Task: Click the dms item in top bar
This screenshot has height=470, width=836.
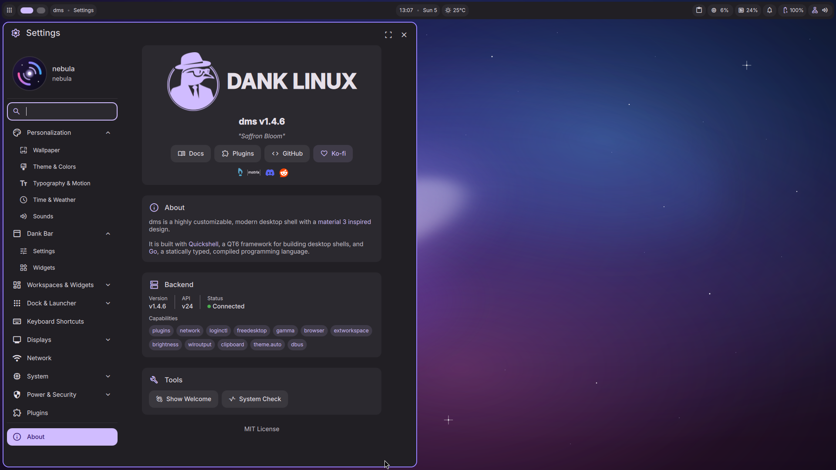Action: (x=58, y=10)
